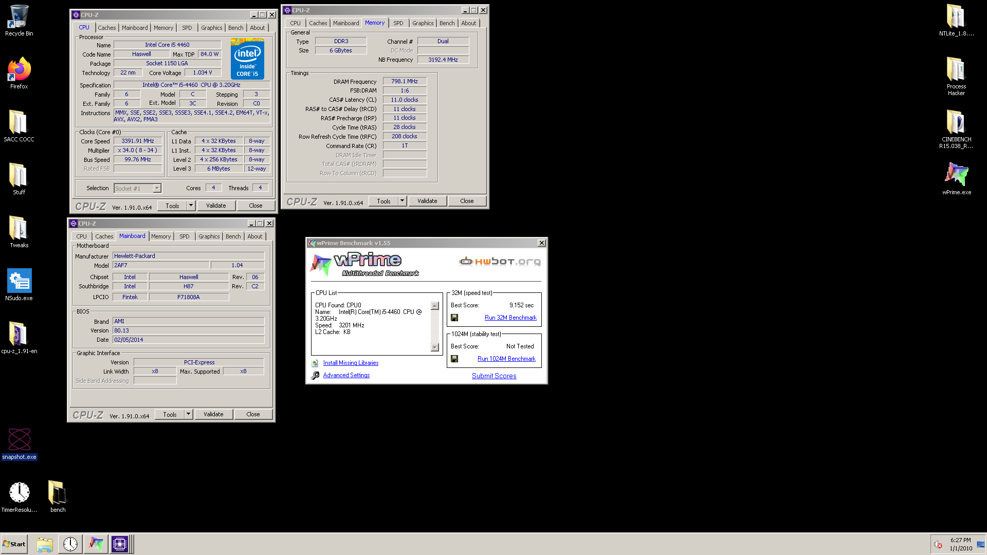Expand Tools dropdown arrow in Mainboard window
Screen dimensions: 987x555
point(188,414)
